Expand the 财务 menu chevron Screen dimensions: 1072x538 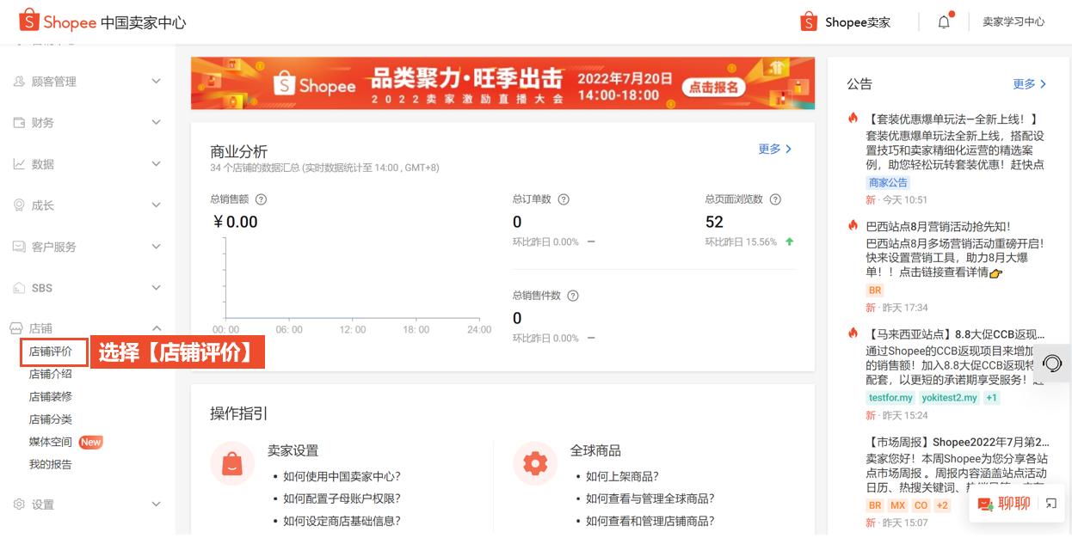point(156,122)
